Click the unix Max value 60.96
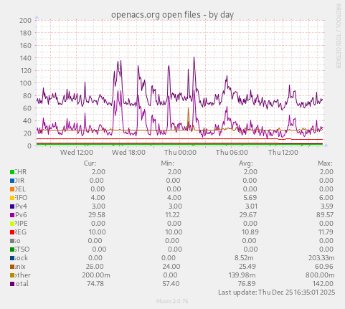The height and width of the screenshot is (309, 345). (x=324, y=267)
